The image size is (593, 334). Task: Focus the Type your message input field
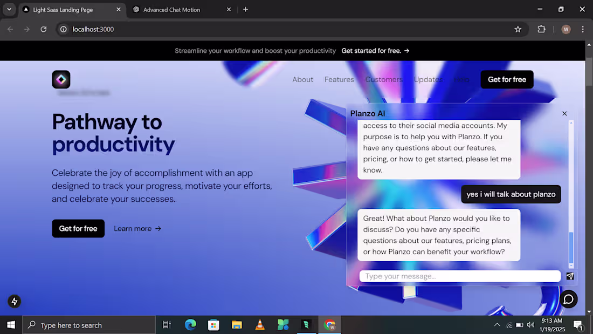(x=460, y=276)
